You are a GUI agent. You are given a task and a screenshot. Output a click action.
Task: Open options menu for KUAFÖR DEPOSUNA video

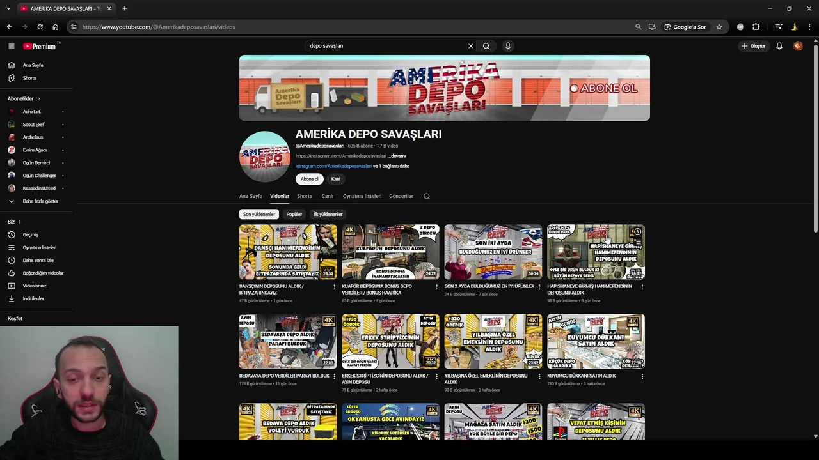click(x=437, y=287)
